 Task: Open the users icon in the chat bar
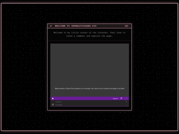point(53,98)
